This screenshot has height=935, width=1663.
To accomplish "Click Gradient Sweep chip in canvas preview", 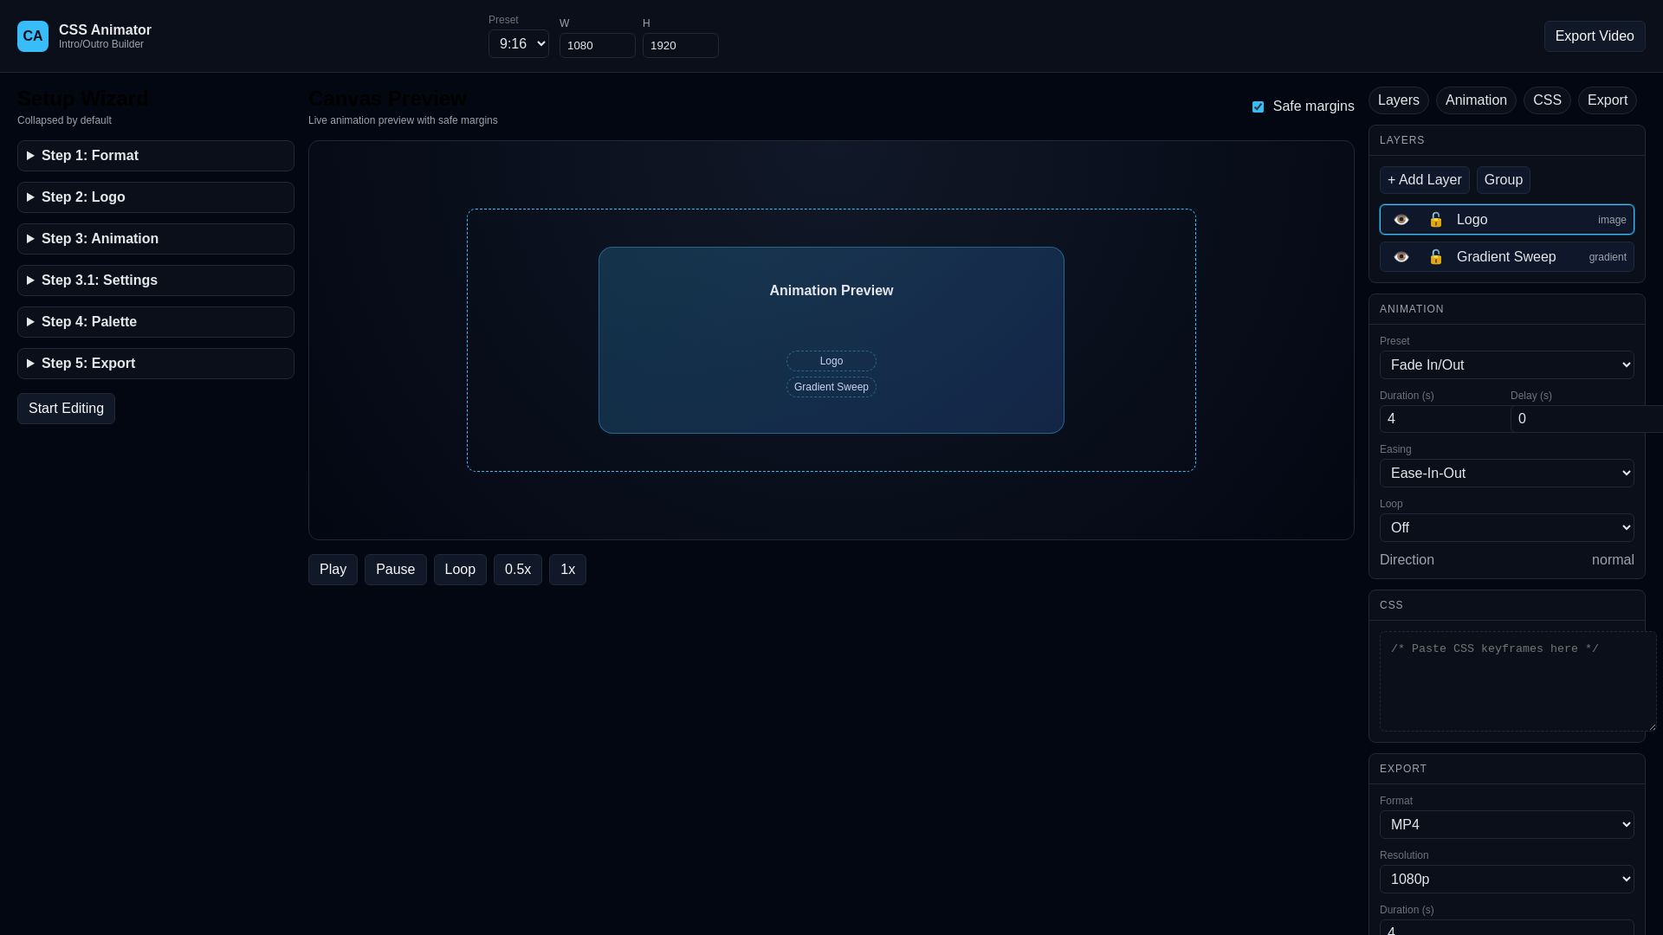I will (831, 387).
